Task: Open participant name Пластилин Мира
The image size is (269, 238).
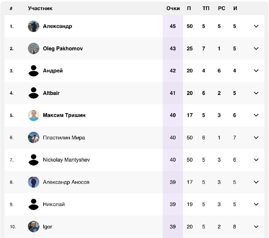Action: 64,137
